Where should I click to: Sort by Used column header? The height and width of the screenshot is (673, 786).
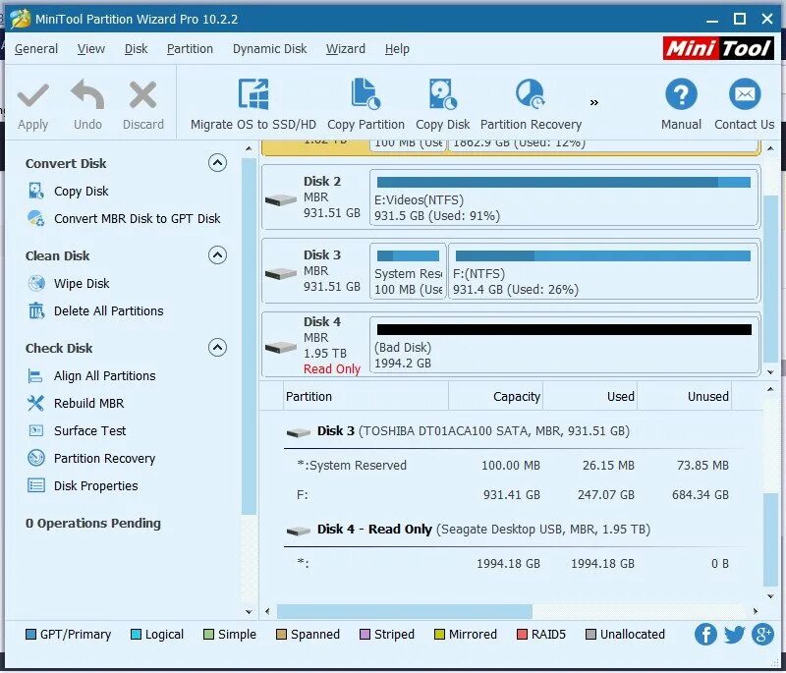590,397
